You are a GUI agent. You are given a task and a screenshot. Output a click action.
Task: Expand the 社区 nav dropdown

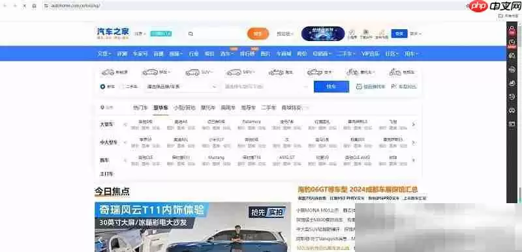[x=393, y=54]
